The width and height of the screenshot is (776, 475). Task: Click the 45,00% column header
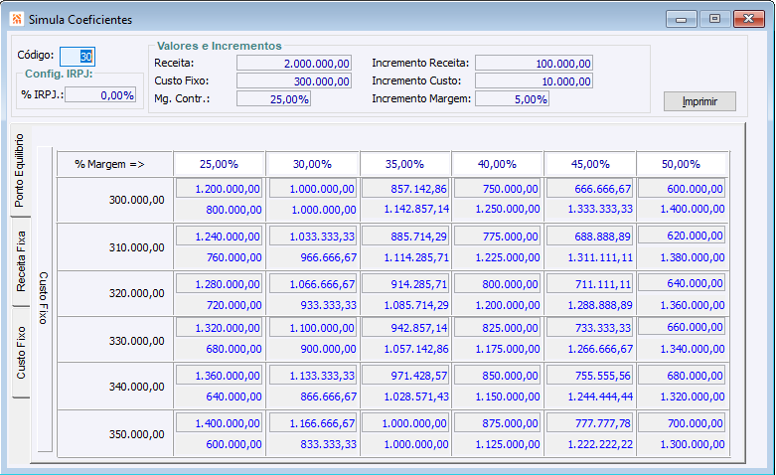click(590, 164)
